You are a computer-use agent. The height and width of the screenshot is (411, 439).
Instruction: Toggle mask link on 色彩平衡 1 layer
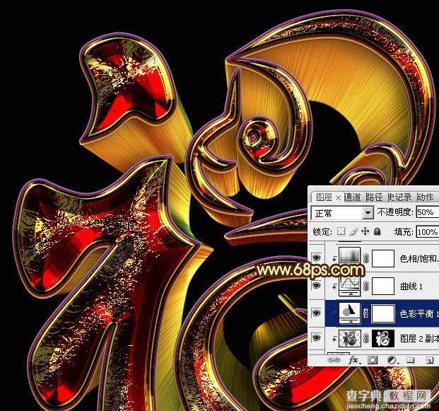coord(365,313)
